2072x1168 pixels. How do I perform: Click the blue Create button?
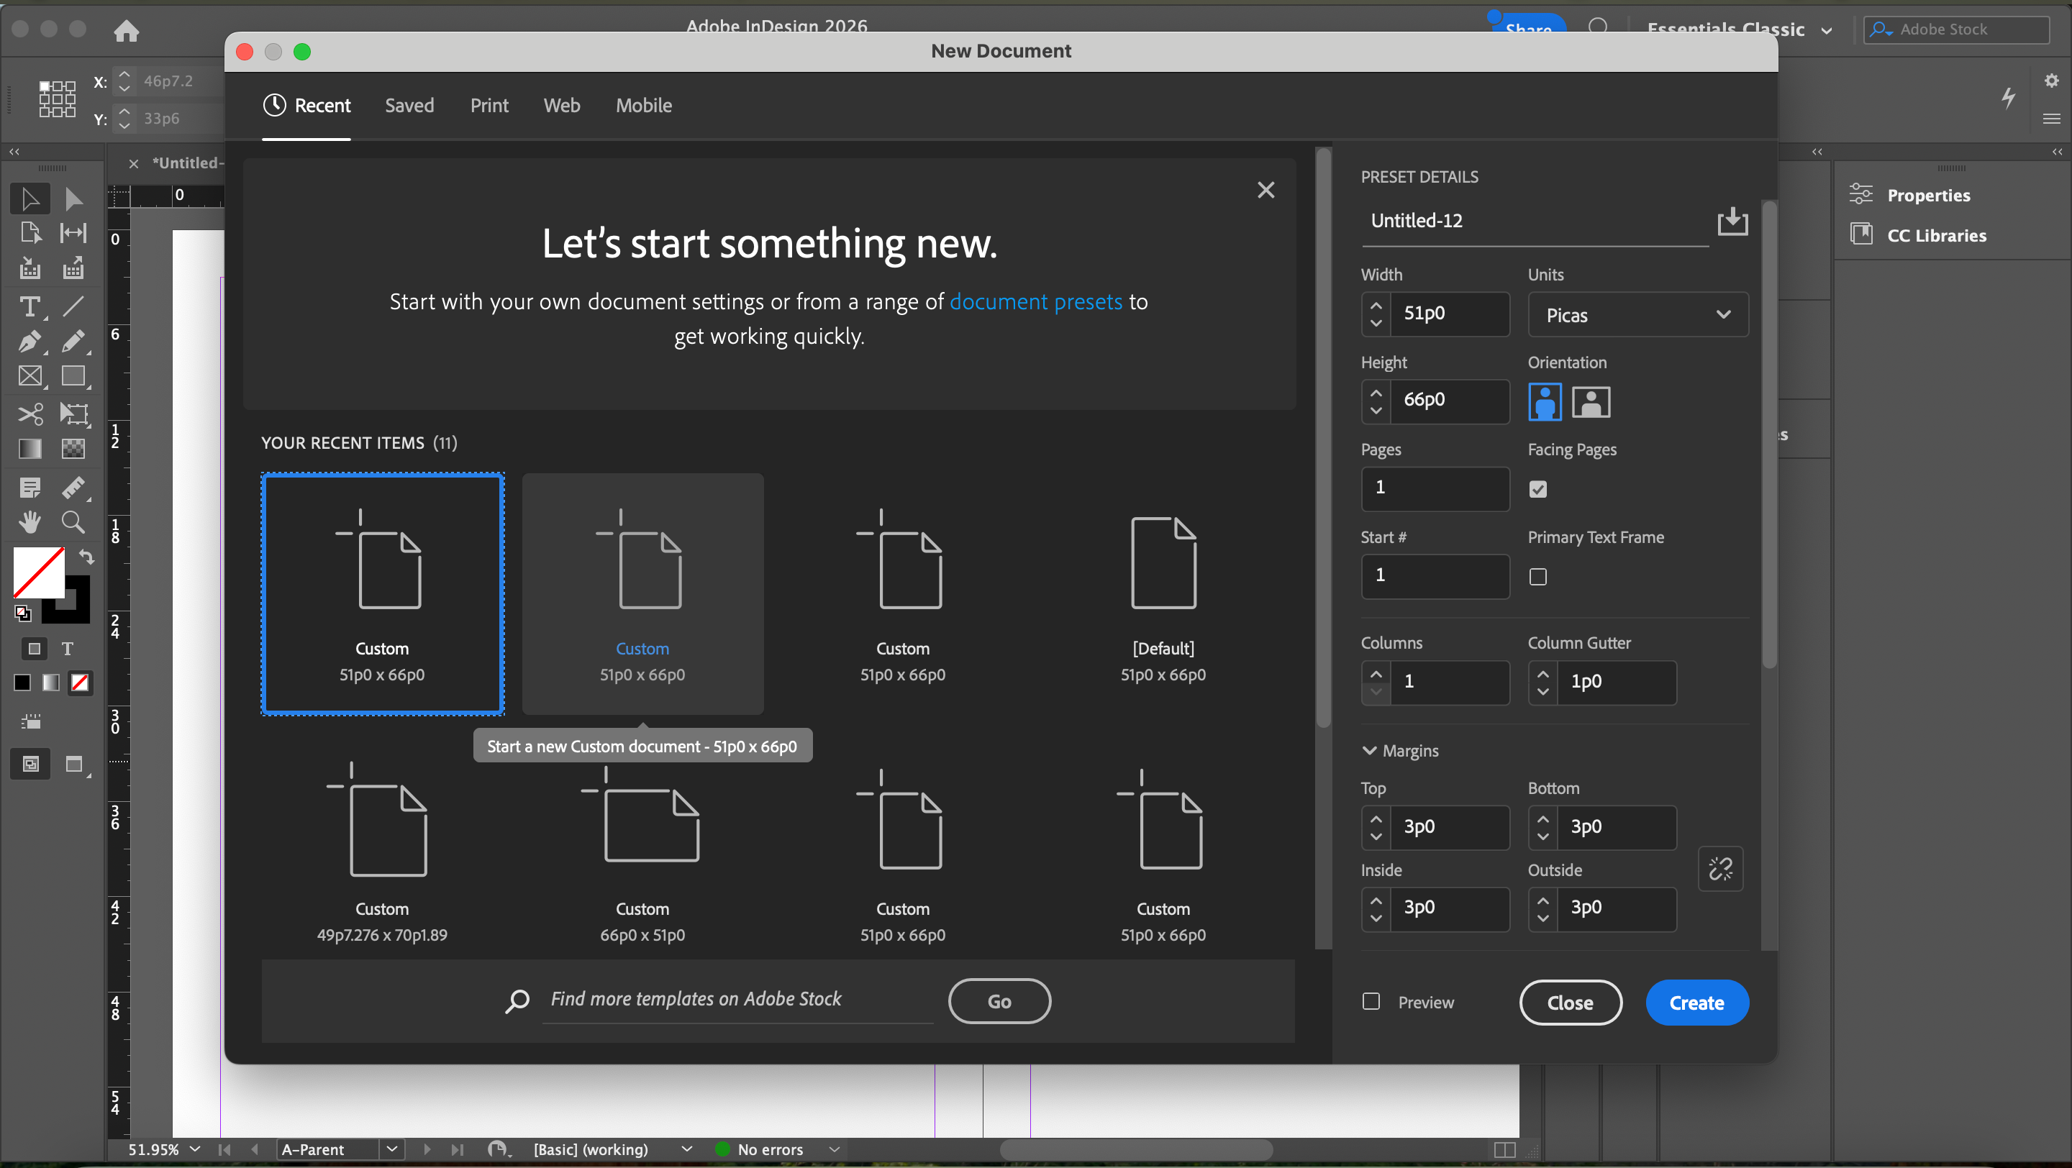pos(1696,1003)
